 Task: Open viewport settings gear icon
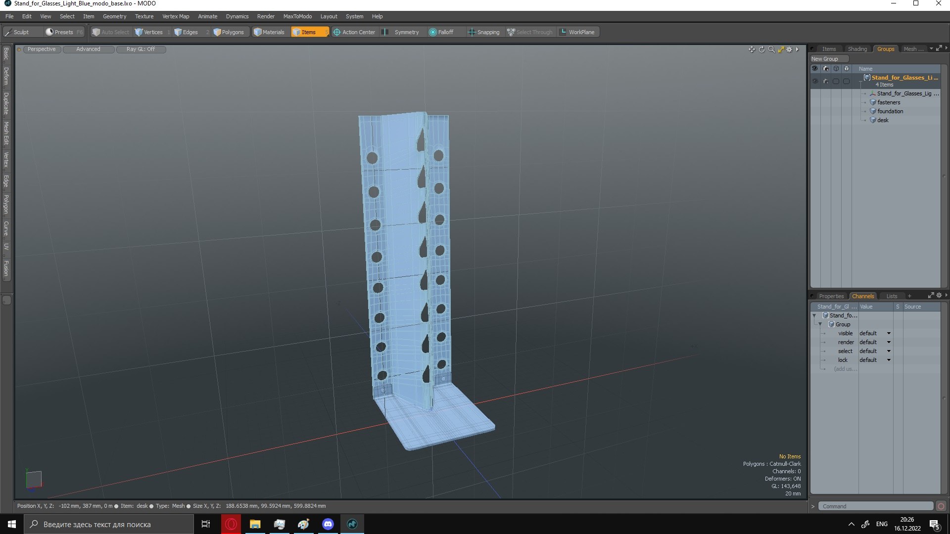point(790,49)
